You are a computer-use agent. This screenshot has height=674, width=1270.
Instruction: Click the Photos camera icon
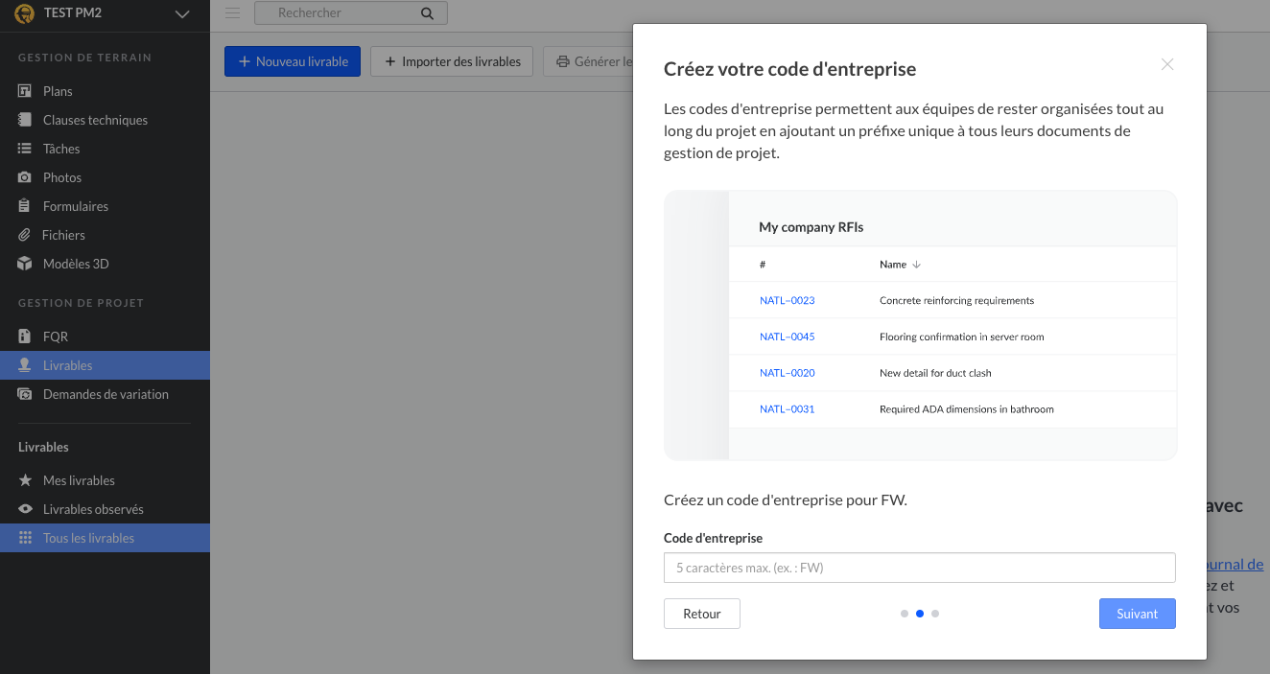[25, 177]
